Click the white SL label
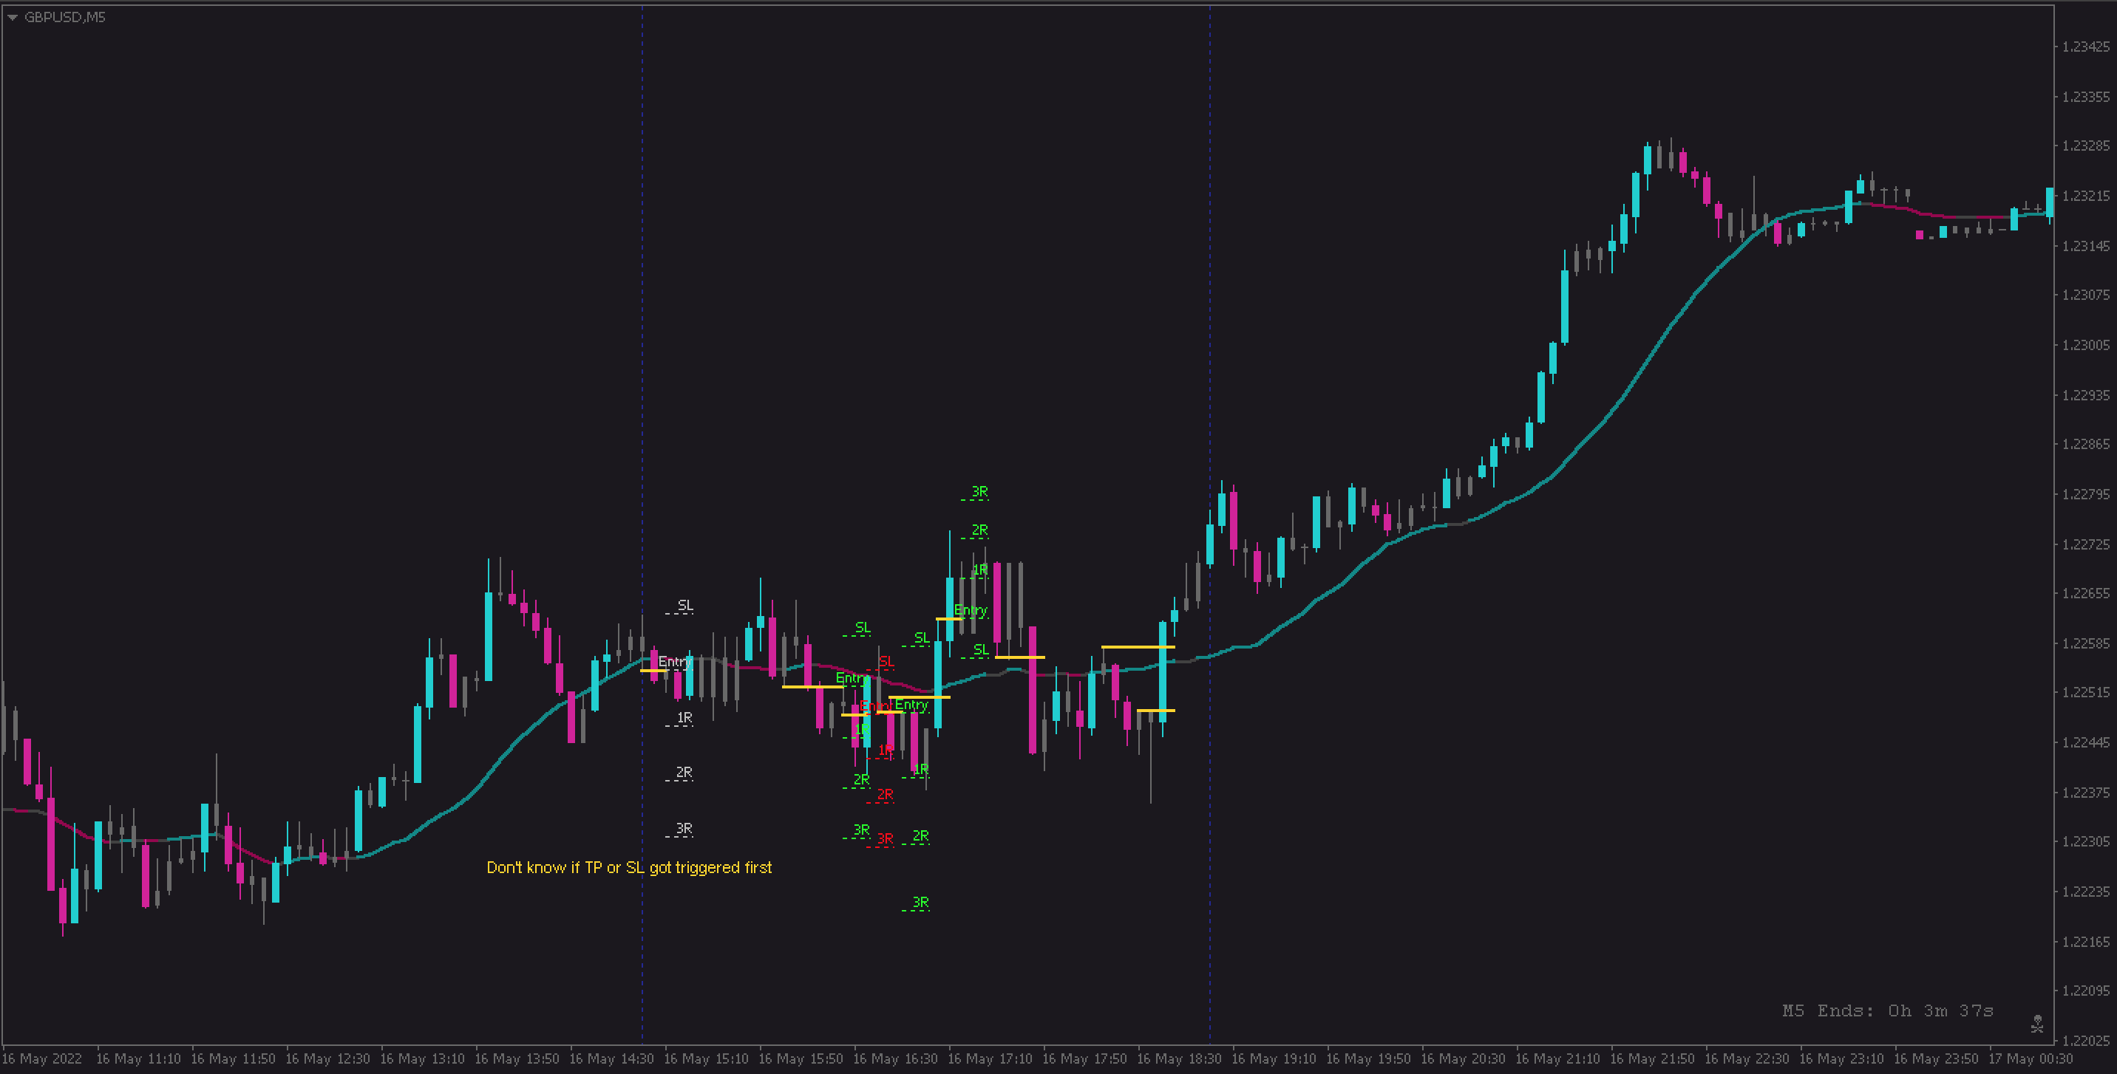 684,605
